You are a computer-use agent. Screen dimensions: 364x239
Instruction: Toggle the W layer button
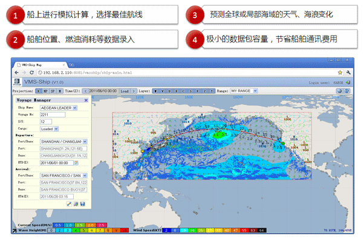tap(155, 91)
